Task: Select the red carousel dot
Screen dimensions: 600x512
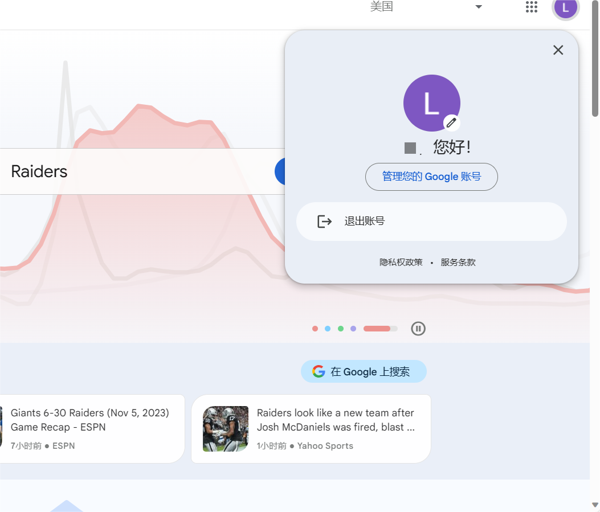Action: (315, 329)
